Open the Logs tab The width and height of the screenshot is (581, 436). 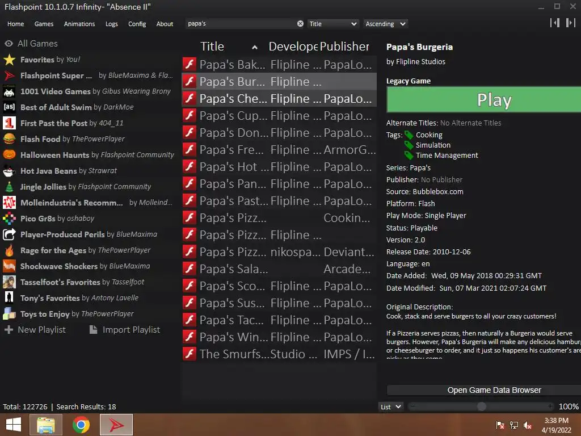(112, 24)
